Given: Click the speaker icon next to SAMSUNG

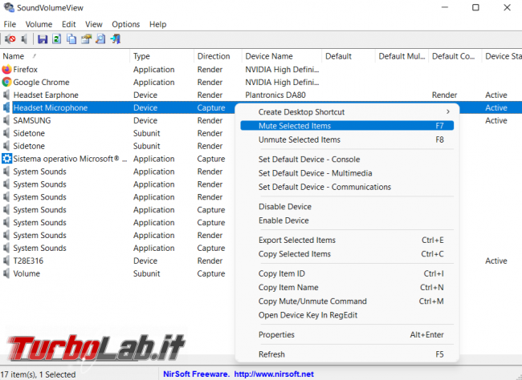Looking at the screenshot, I should click(6, 120).
